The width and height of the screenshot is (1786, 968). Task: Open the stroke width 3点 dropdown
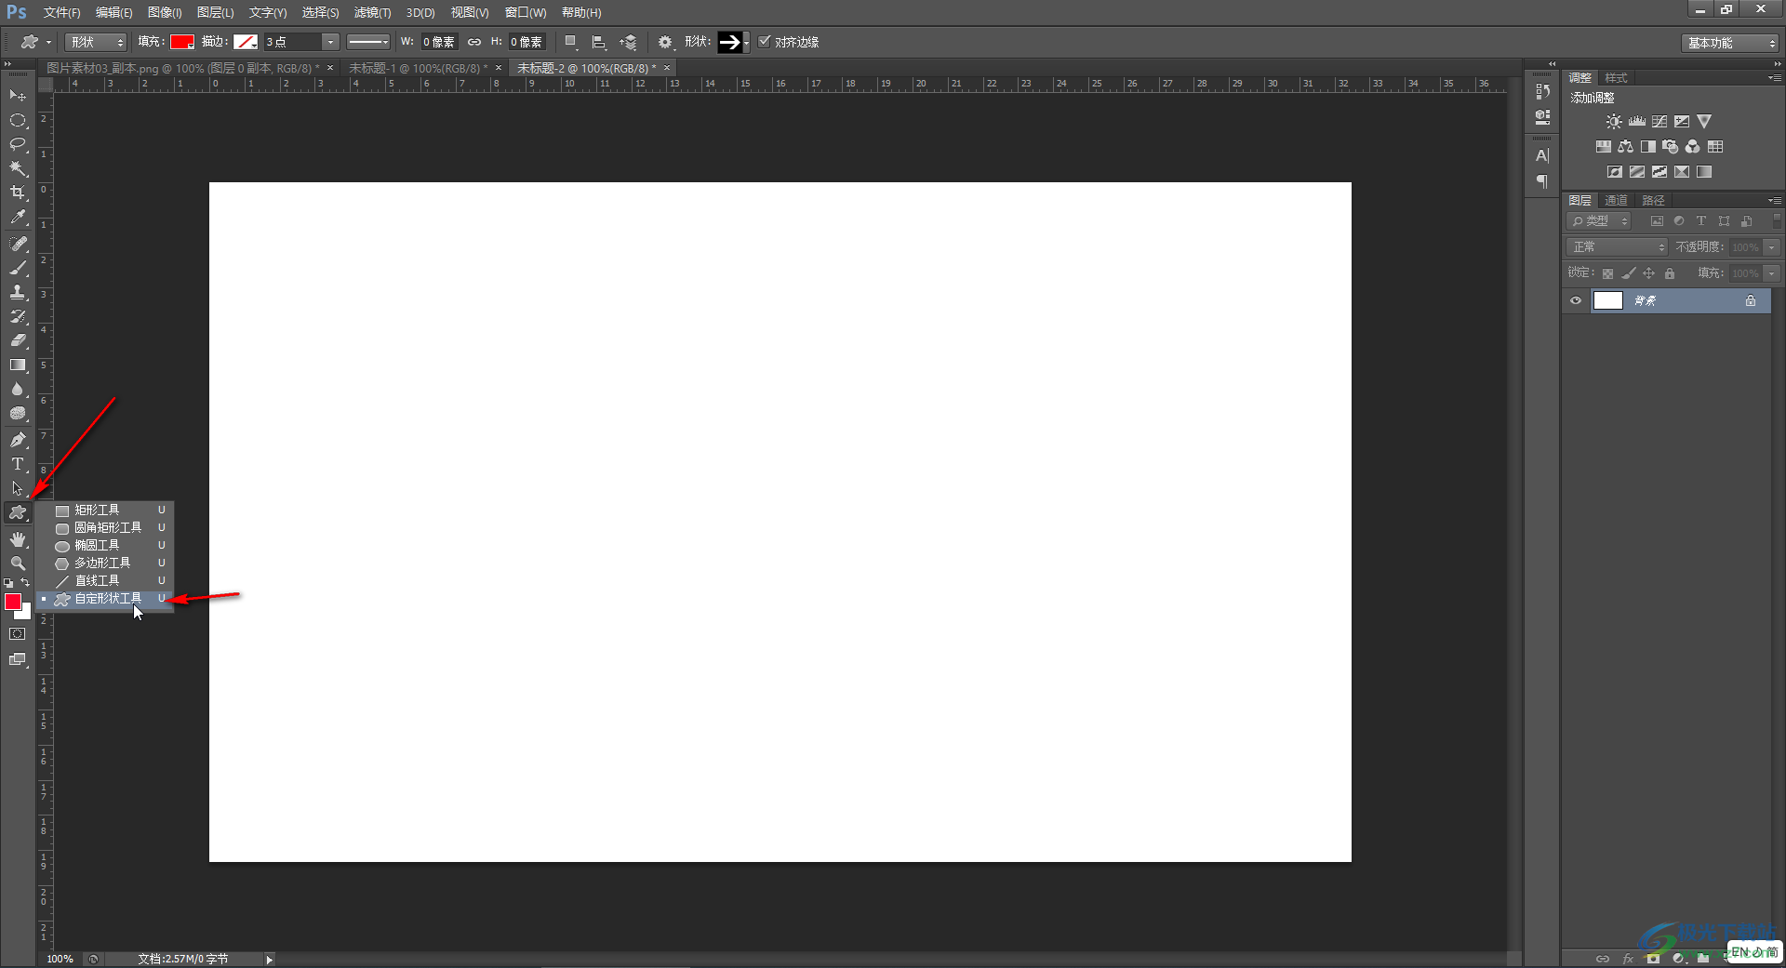pos(329,42)
